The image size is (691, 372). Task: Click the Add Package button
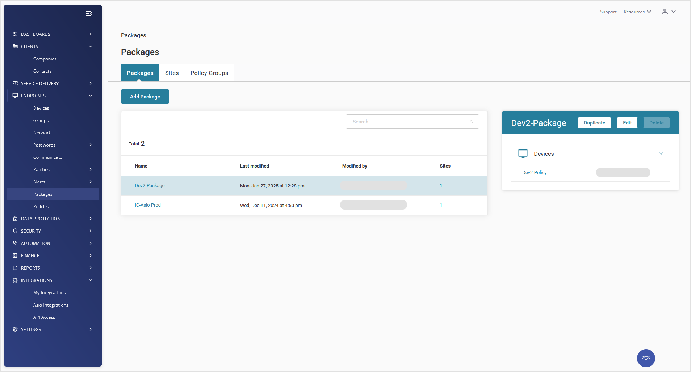[x=145, y=97]
